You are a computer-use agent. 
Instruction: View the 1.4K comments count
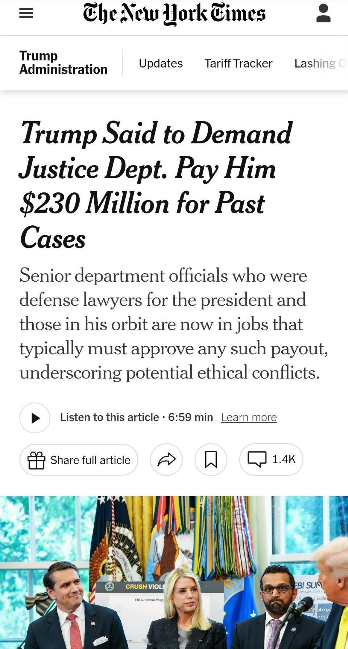[x=284, y=459]
